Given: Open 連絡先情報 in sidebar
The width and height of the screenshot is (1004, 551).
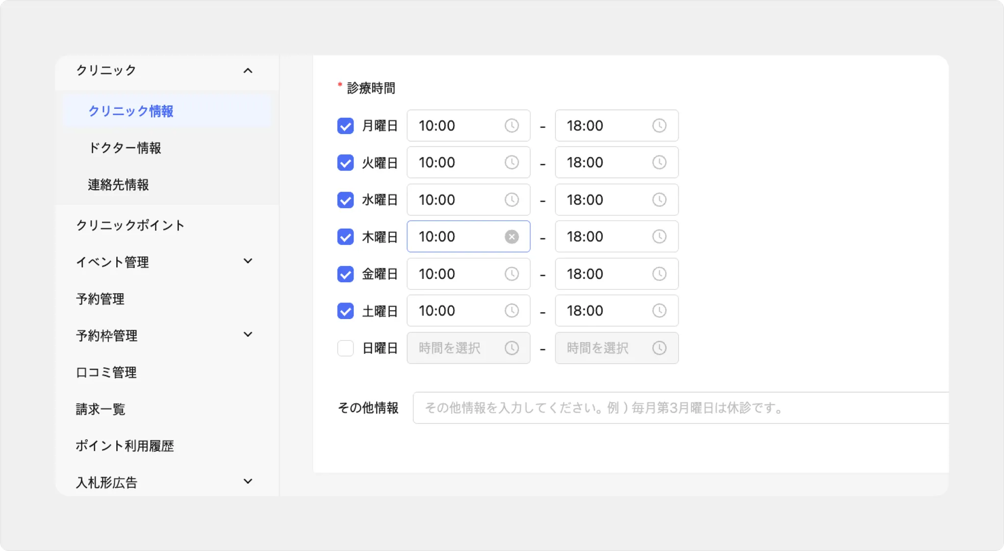Looking at the screenshot, I should coord(118,185).
